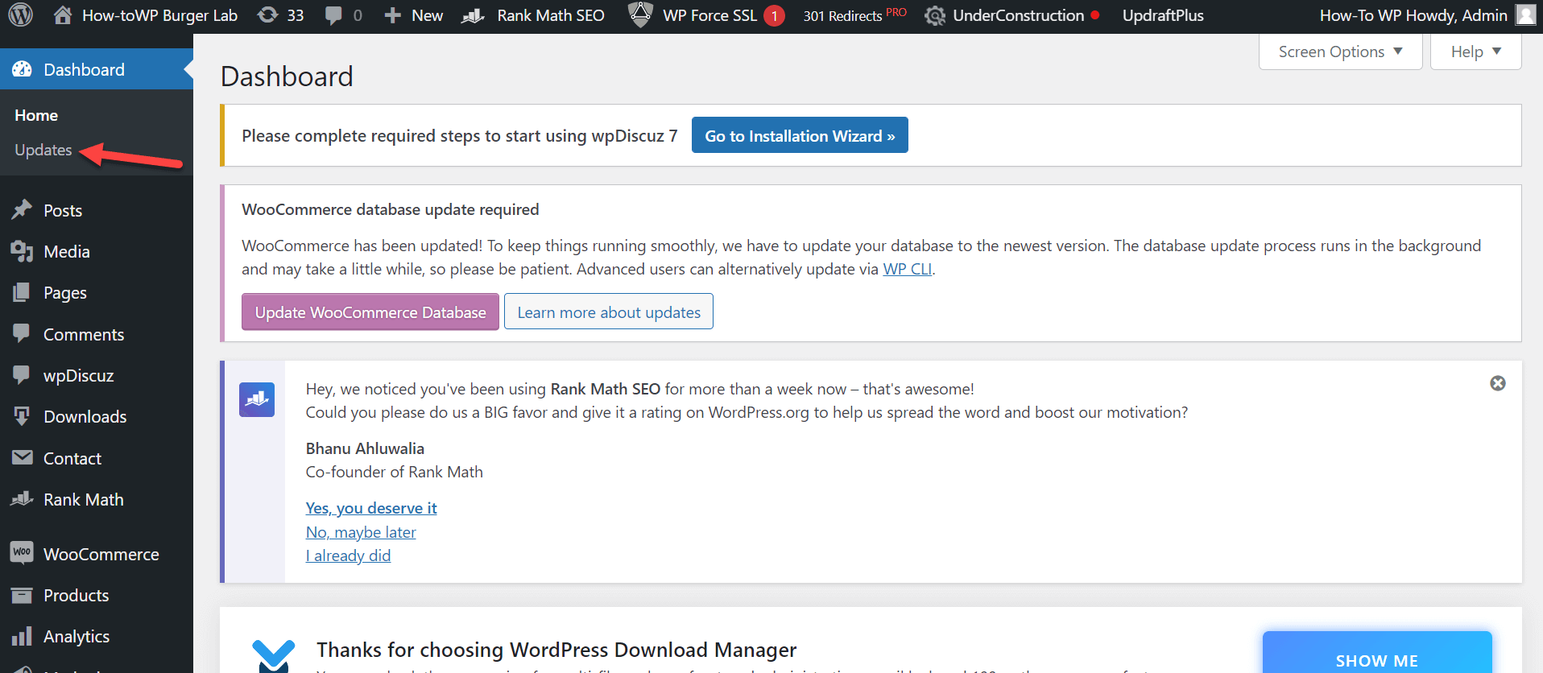Viewport: 1543px width, 673px height.
Task: Click Update WooCommerce Database button
Action: tap(370, 312)
